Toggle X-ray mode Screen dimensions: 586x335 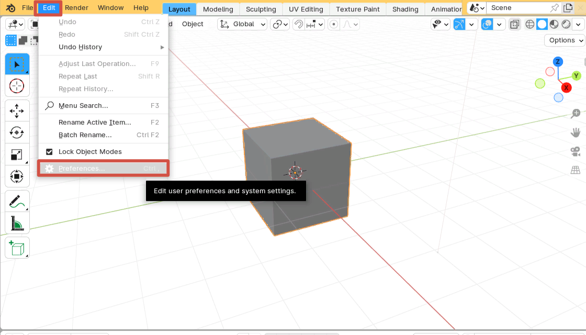point(515,24)
